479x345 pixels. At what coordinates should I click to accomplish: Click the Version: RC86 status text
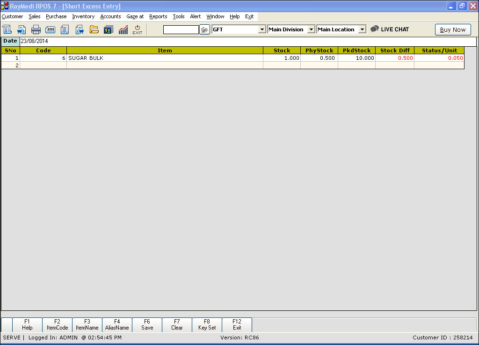[x=239, y=338]
